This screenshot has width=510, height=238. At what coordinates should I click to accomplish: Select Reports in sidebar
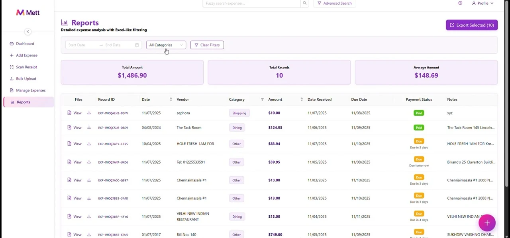coord(29,102)
